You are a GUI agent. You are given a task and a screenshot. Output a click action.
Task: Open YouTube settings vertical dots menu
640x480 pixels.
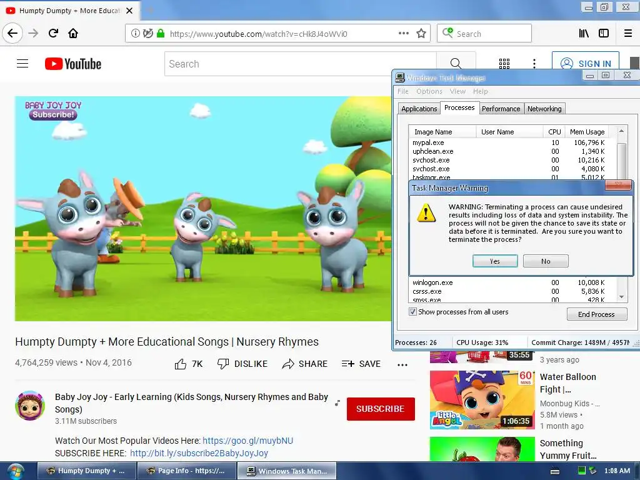pos(534,64)
